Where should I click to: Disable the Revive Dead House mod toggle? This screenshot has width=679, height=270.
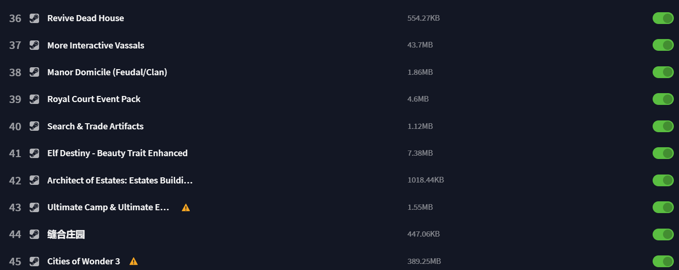click(663, 18)
